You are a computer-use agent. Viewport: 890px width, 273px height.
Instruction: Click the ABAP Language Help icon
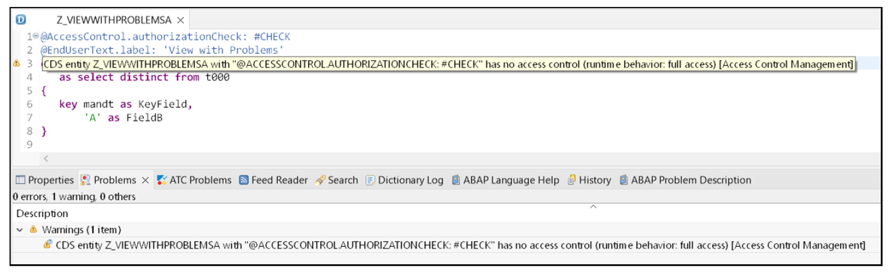[456, 180]
